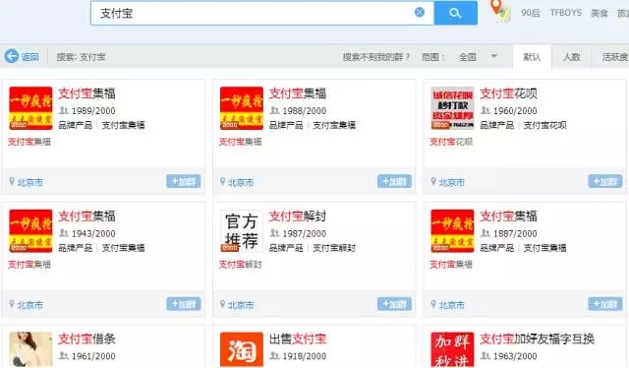629x368 pixels.
Task: Open avatar of 支付宝集福 group with 1887/2000
Action: tap(452, 231)
